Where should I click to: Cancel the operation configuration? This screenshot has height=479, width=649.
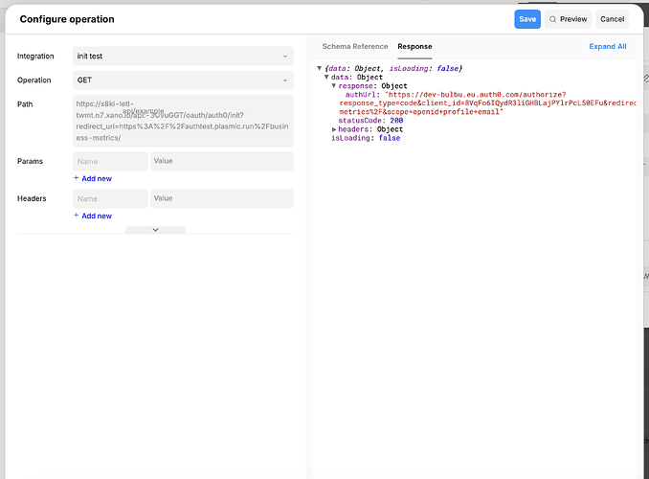612,19
